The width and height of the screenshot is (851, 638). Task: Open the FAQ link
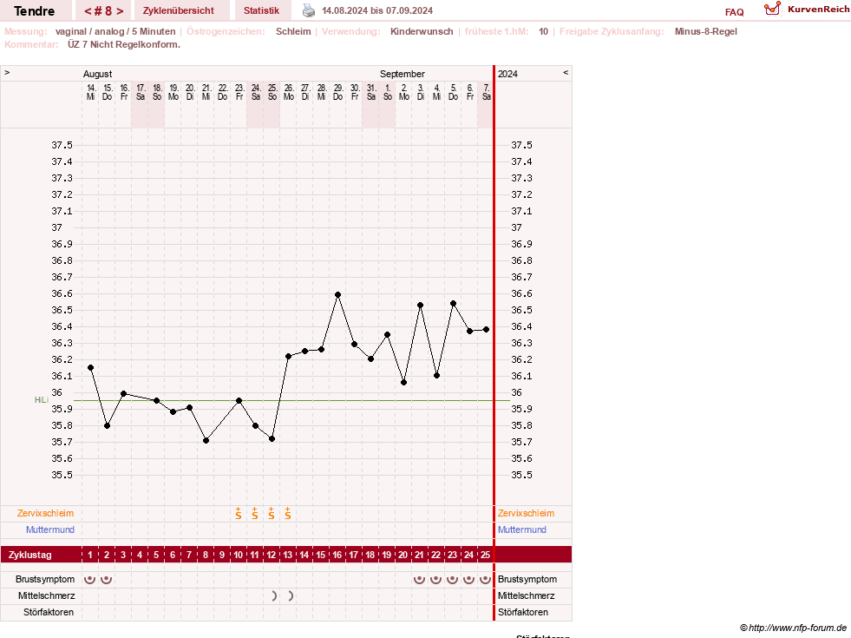[734, 12]
